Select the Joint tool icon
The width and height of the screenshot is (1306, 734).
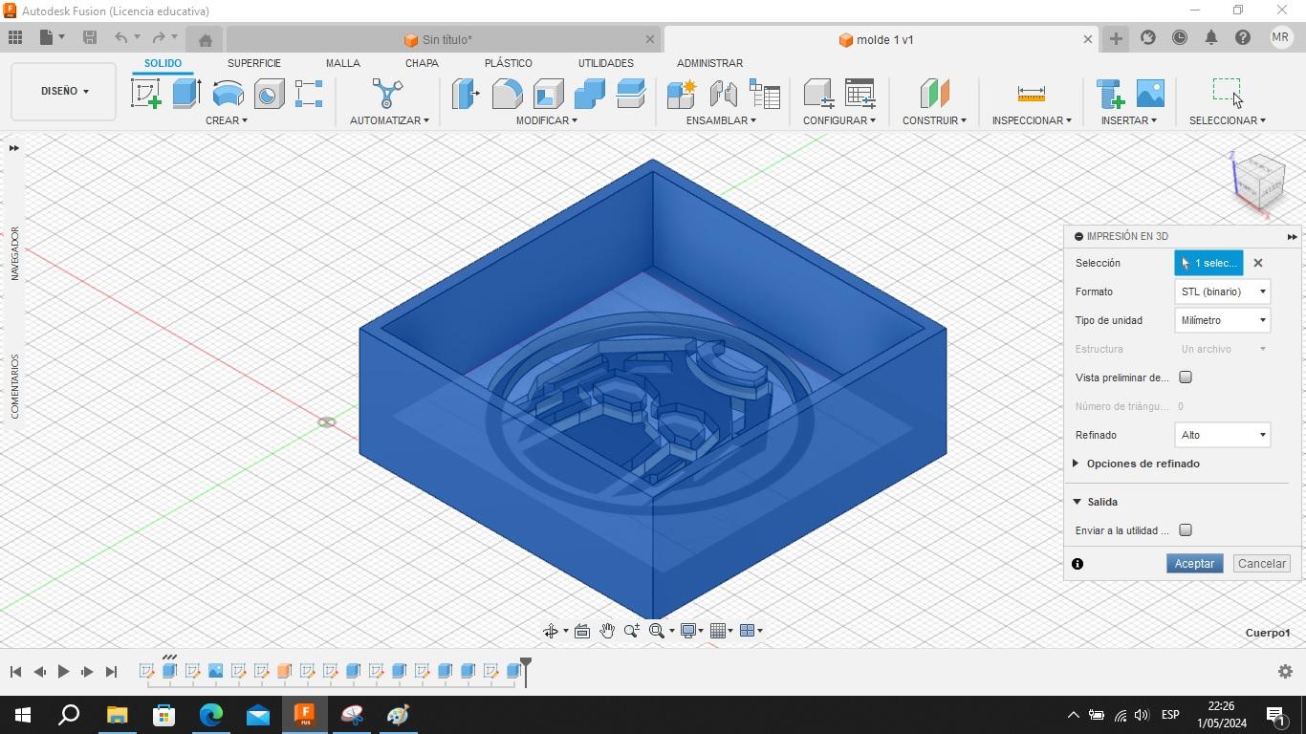[723, 94]
